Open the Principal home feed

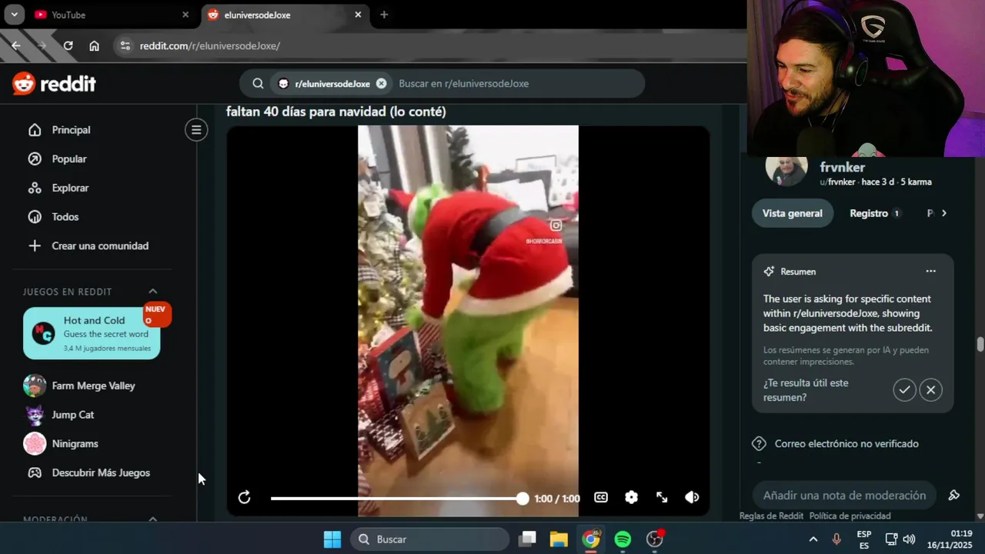click(71, 130)
